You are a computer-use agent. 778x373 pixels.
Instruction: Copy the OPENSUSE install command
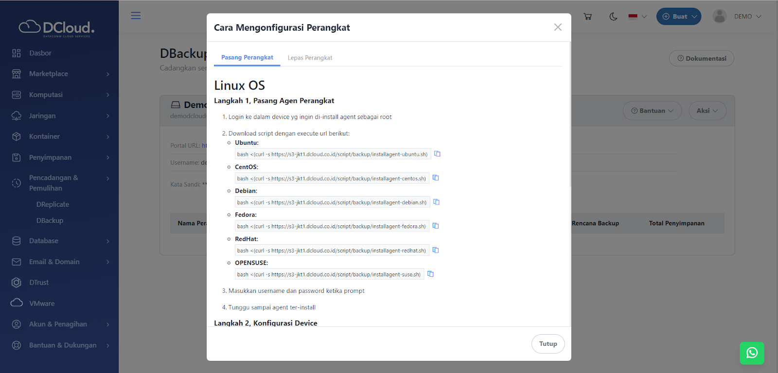coord(430,274)
